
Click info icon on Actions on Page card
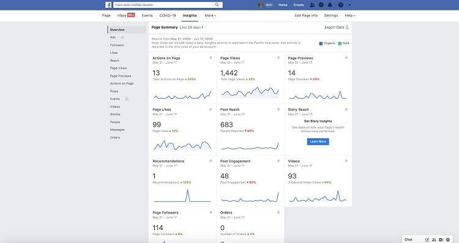[211, 58]
